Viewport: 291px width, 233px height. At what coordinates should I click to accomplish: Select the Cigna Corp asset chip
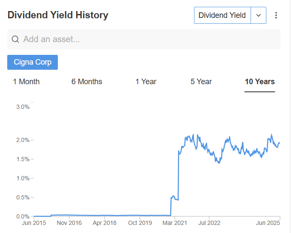32,62
